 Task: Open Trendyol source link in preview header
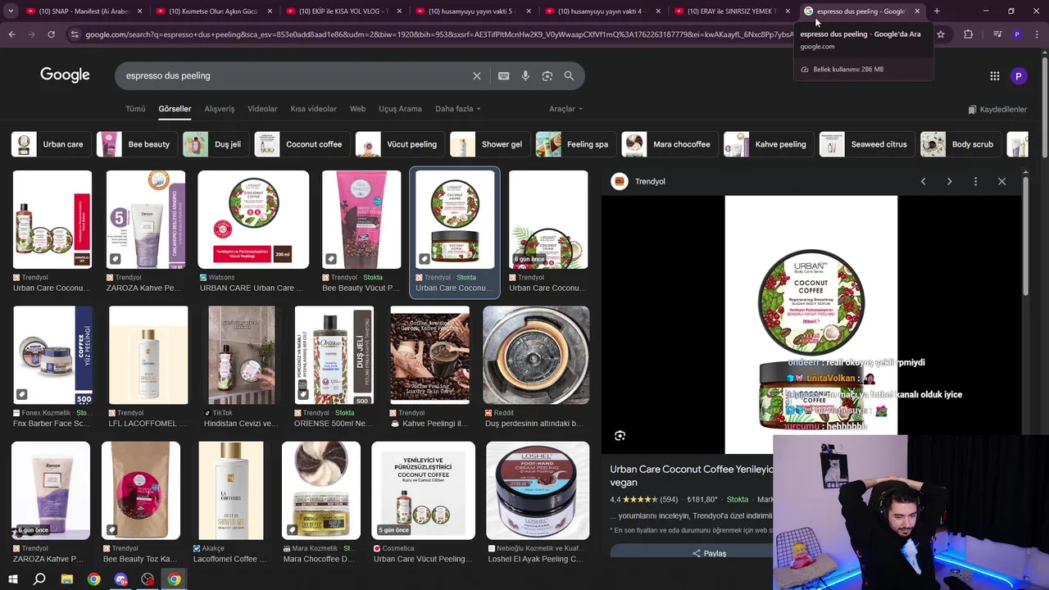(640, 181)
